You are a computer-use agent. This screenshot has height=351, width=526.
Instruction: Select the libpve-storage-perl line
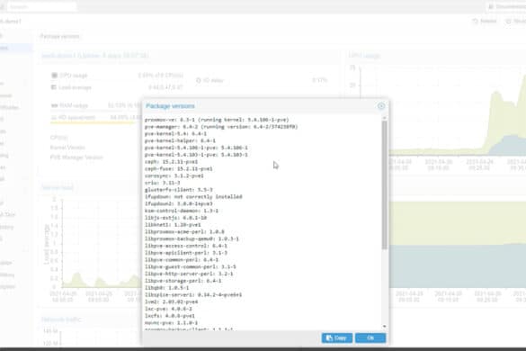pyautogui.click(x=183, y=281)
